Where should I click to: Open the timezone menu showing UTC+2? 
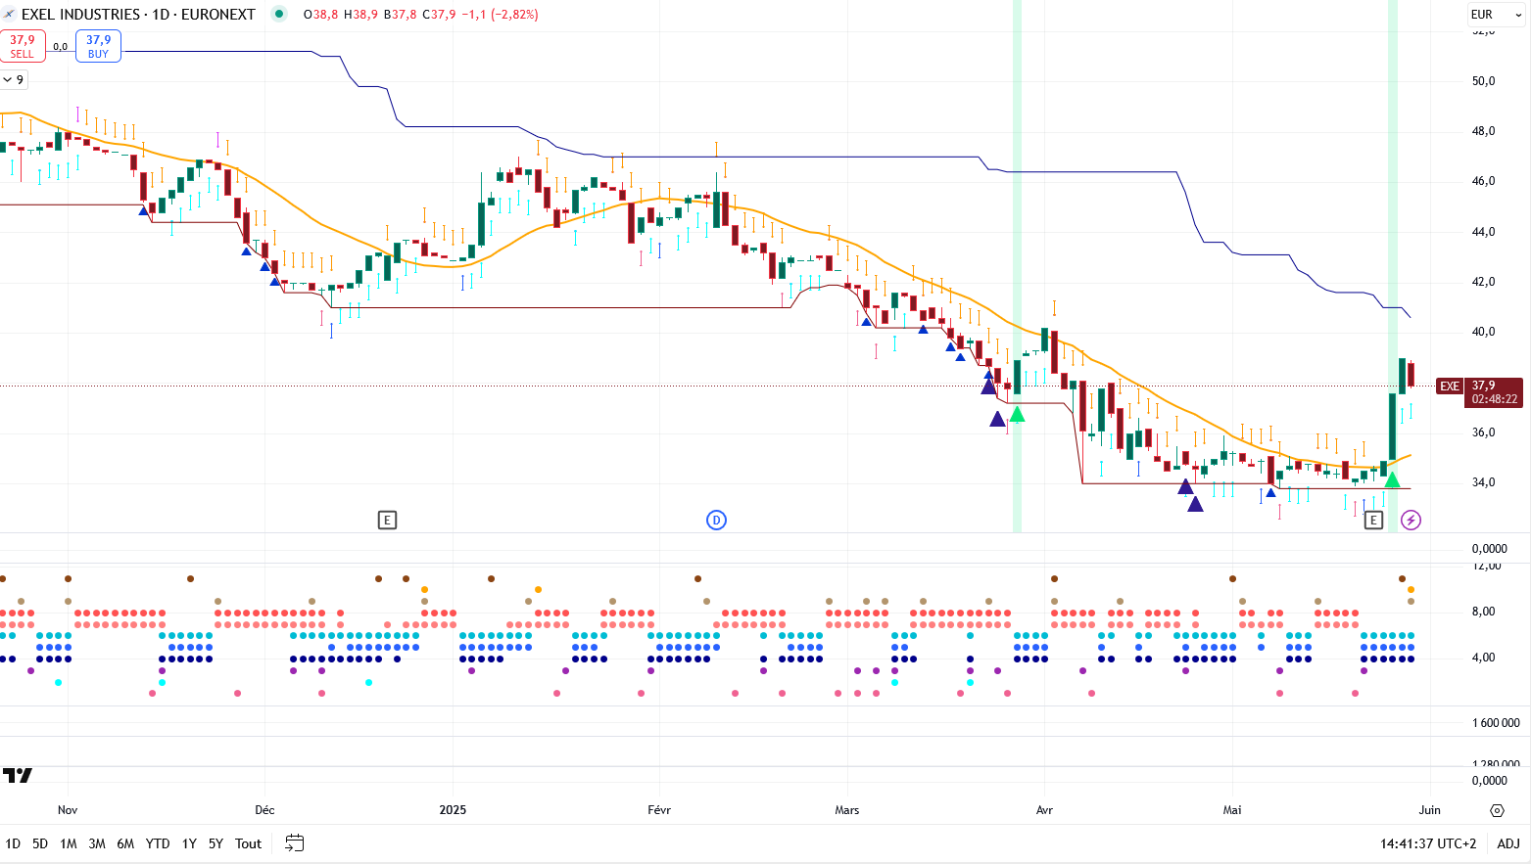click(1428, 843)
